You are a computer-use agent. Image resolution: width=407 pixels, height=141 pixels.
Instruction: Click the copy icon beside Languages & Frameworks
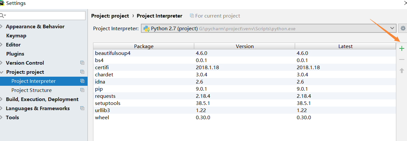click(x=82, y=108)
